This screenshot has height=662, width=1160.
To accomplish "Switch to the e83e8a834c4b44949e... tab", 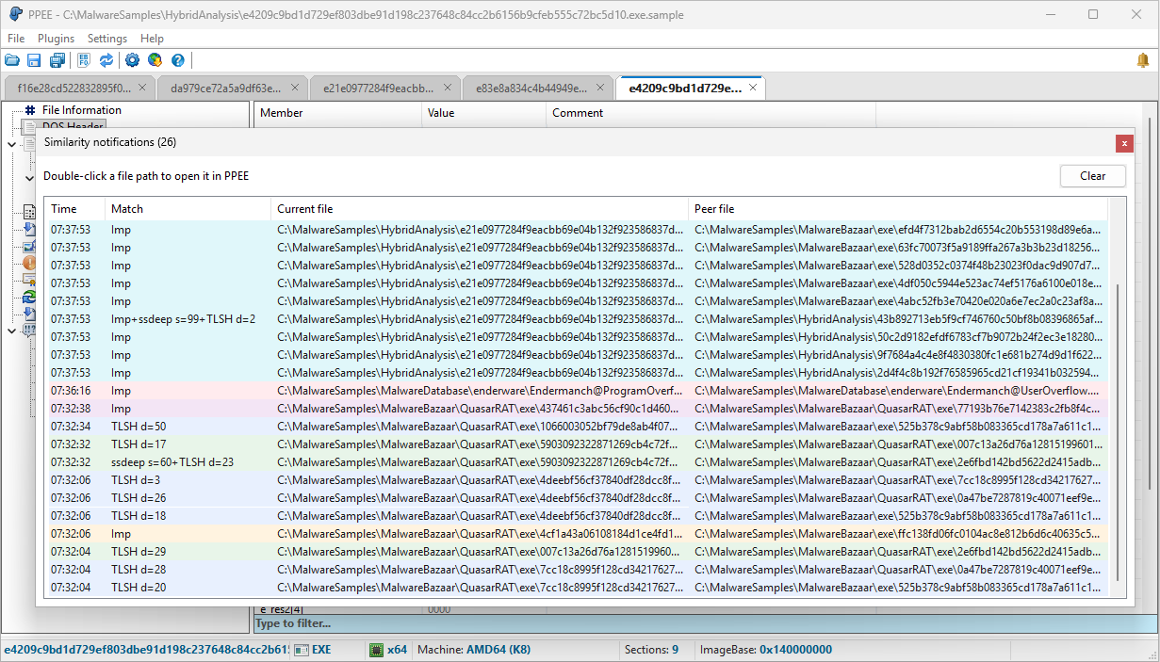I will tap(537, 89).
